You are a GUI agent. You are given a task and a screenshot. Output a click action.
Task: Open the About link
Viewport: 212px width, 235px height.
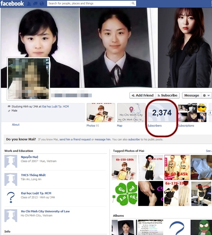16,124
